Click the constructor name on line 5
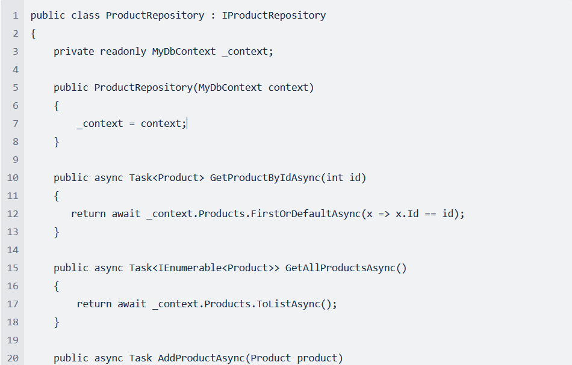The width and height of the screenshot is (572, 365). click(x=143, y=88)
